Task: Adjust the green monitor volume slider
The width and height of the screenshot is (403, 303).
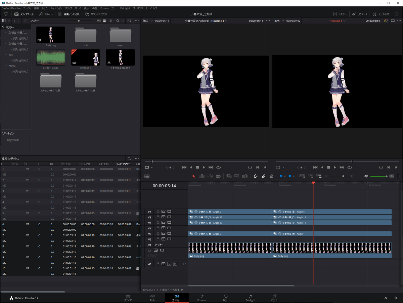Action: (379, 176)
